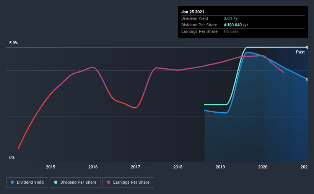Click the 3.6% Dividend Yield value in tooltip
This screenshot has height=194, width=314.
coord(228,18)
